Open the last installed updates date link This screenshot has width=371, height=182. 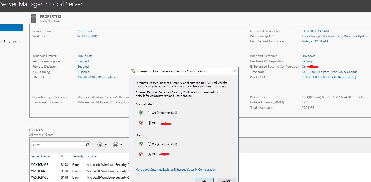click(x=315, y=31)
